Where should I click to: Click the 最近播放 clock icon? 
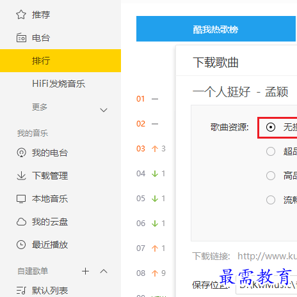(21, 245)
